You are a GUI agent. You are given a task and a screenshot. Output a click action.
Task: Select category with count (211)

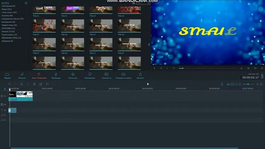(7, 9)
